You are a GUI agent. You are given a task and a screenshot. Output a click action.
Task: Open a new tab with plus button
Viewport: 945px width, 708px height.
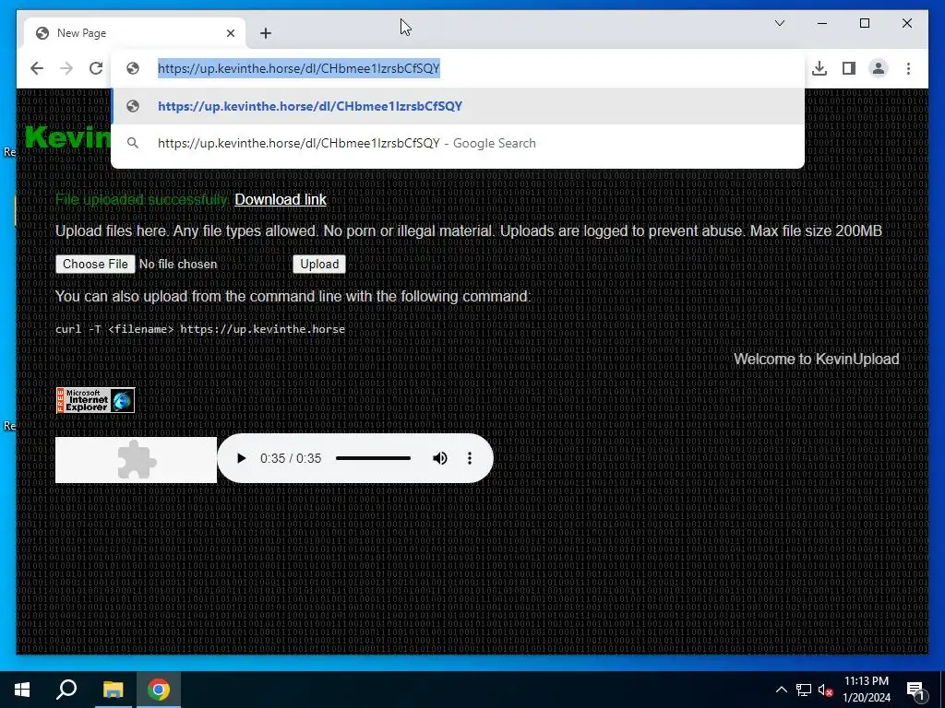266,33
